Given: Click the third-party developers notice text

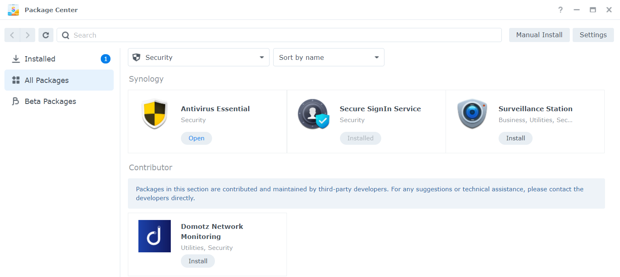Looking at the screenshot, I should click(x=360, y=193).
